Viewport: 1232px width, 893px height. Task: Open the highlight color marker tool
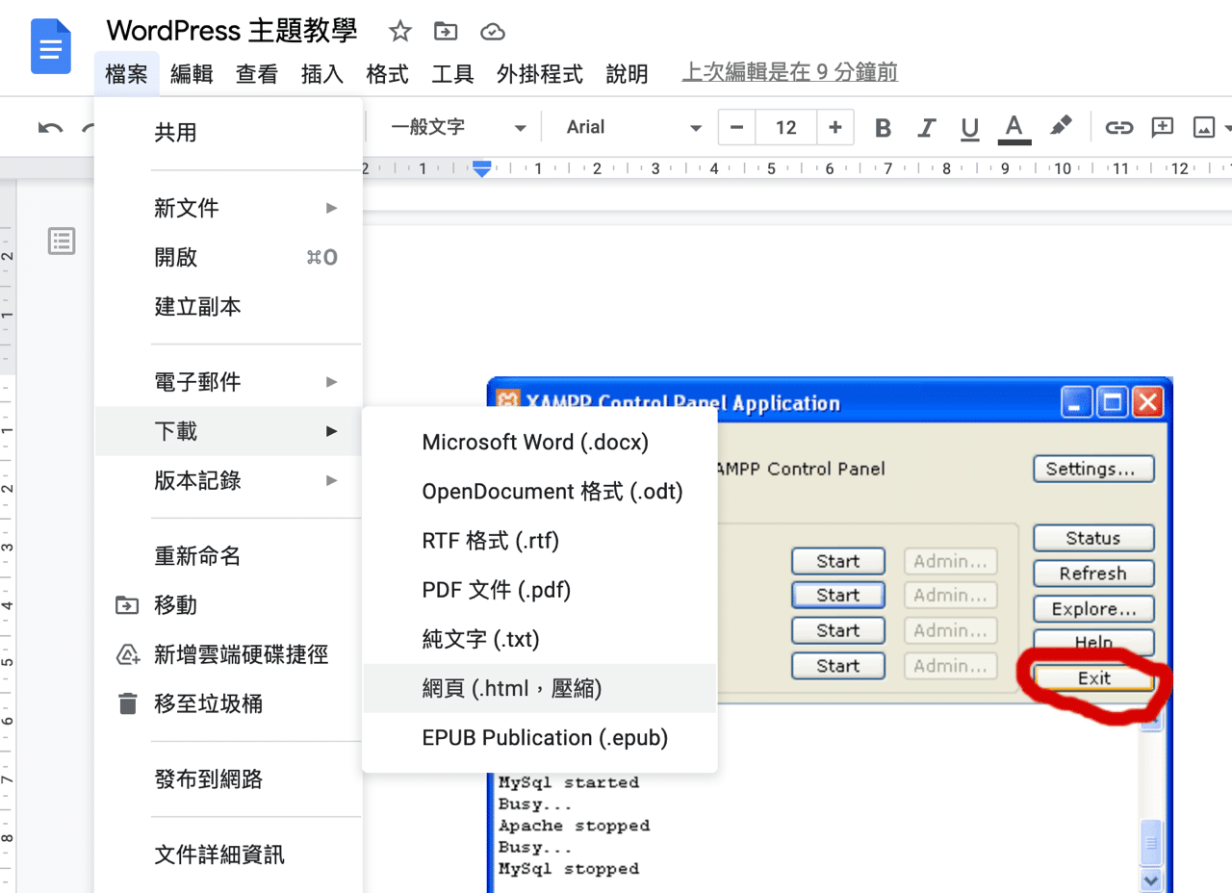click(1061, 126)
